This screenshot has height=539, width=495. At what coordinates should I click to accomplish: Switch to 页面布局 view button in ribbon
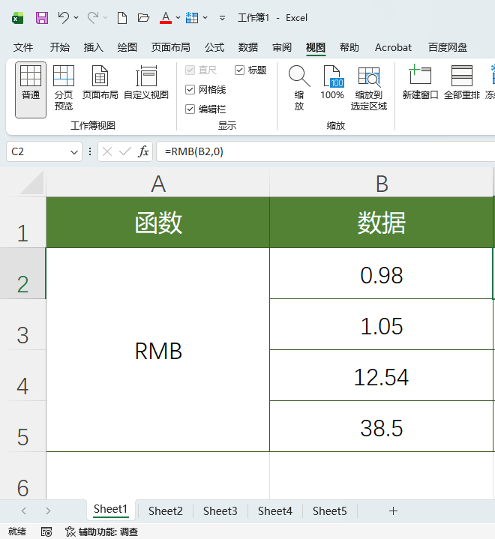tap(100, 82)
